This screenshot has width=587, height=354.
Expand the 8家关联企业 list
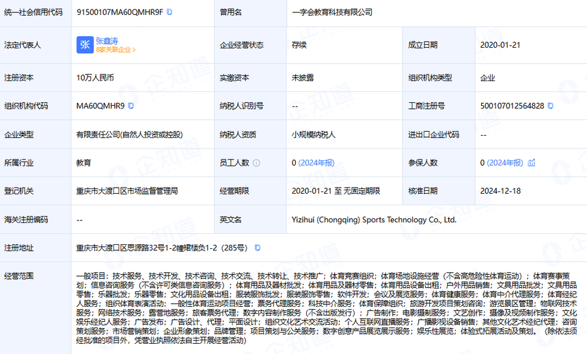coord(116,50)
